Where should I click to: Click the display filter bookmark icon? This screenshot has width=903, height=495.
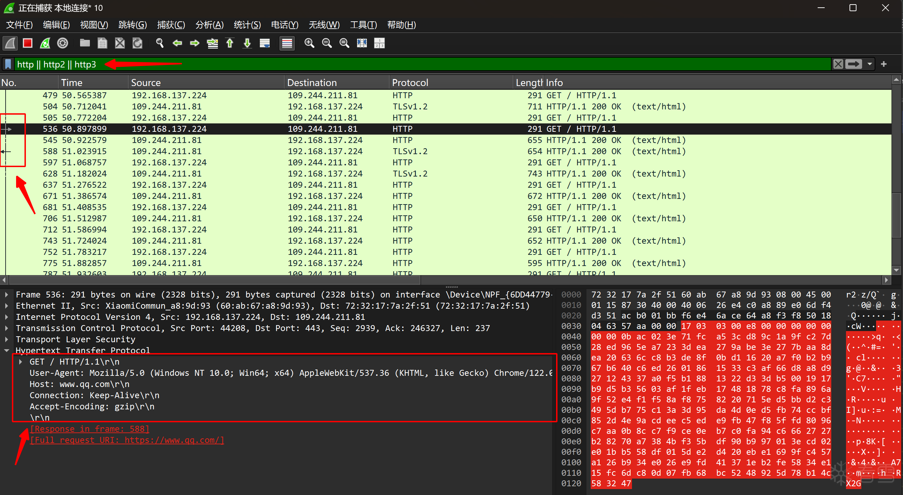8,64
